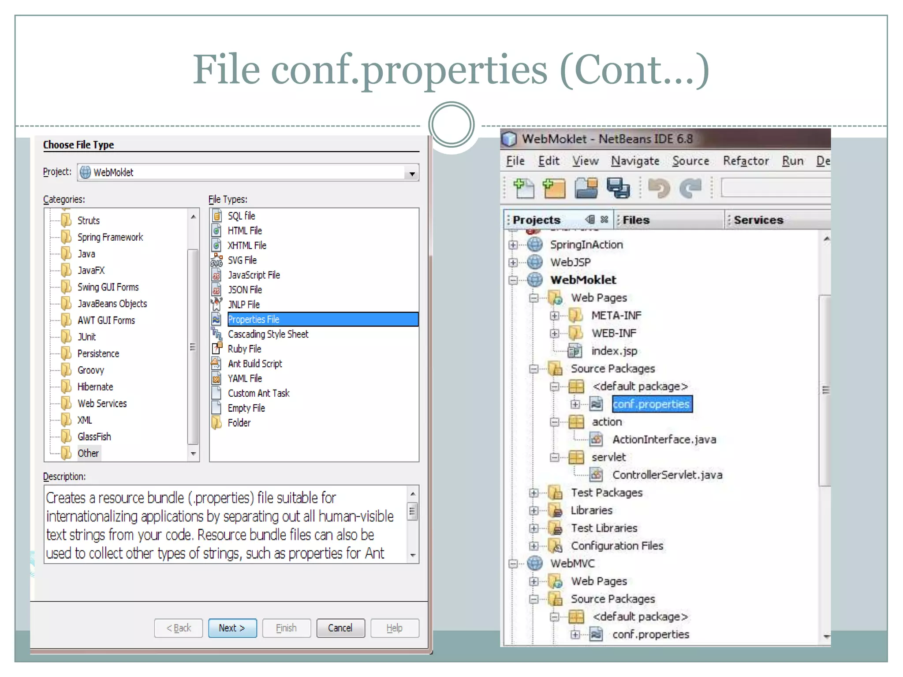This screenshot has height=677, width=903.
Task: Select the Other category
Action: pyautogui.click(x=88, y=453)
